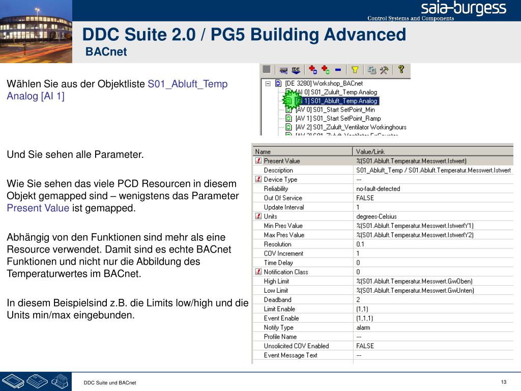Click the Low Limit value GwUnten link
Viewport: 521px width, 391px height.
(415, 291)
